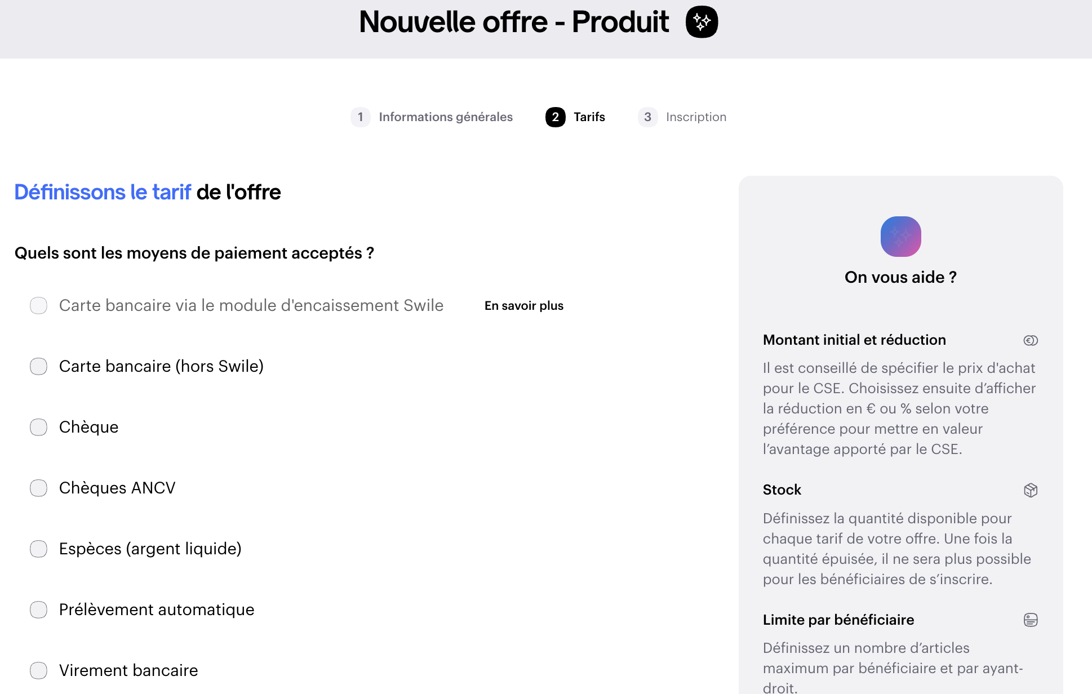Click step number 3 circle
The image size is (1092, 694).
(x=647, y=117)
